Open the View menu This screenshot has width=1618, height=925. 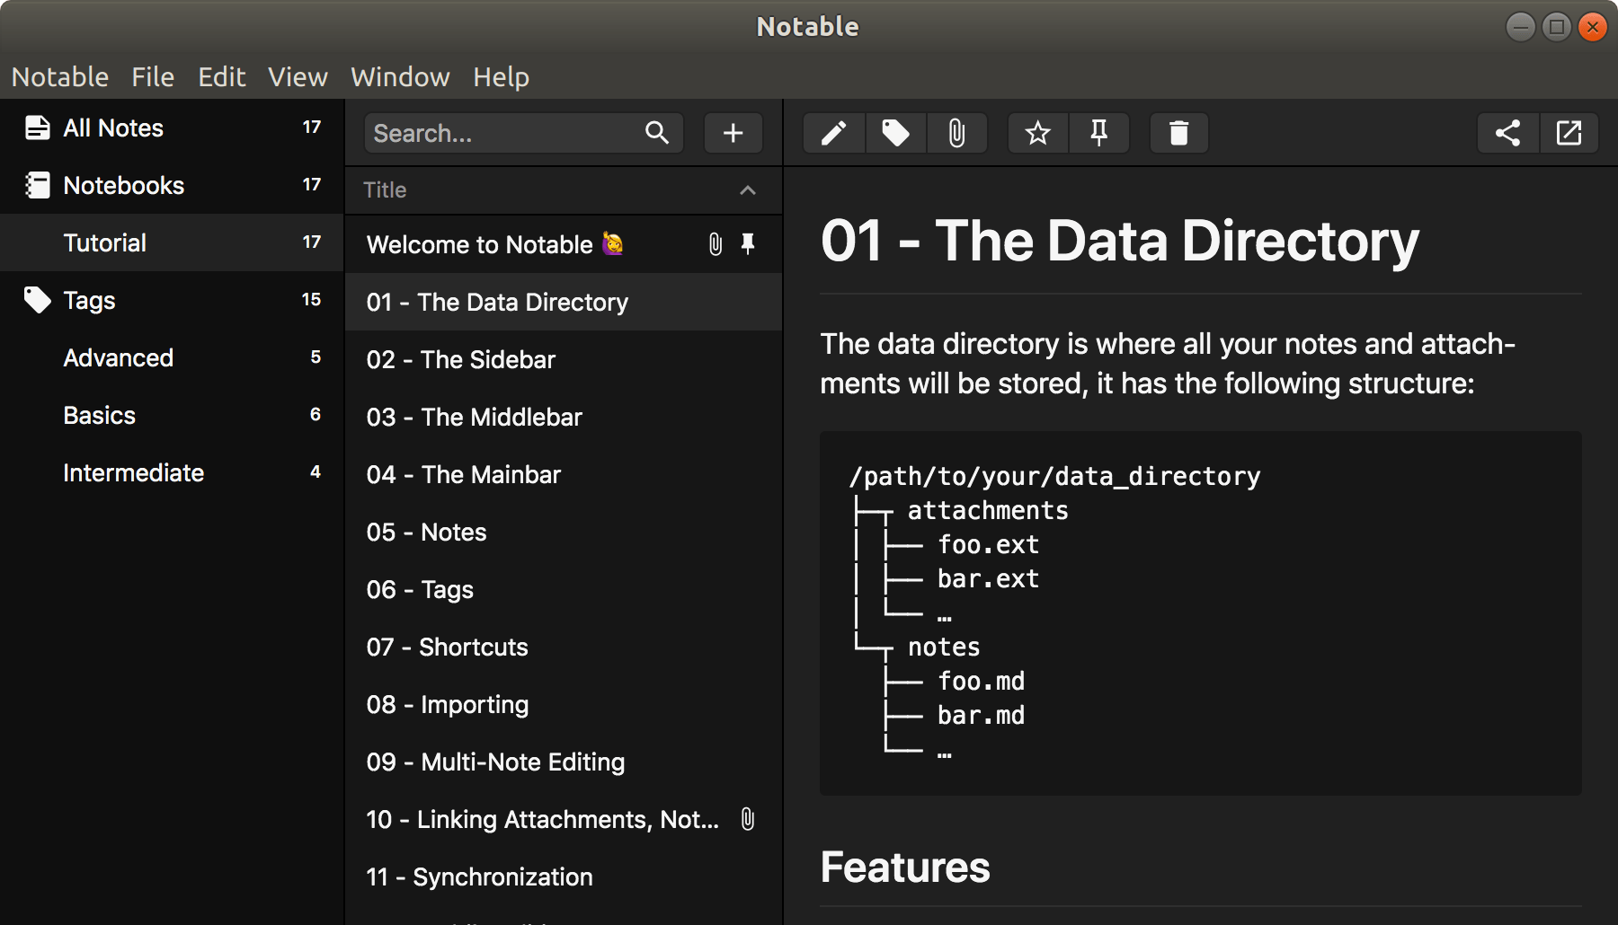[x=298, y=77]
